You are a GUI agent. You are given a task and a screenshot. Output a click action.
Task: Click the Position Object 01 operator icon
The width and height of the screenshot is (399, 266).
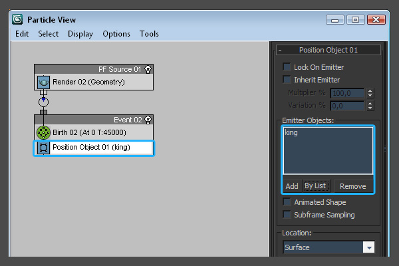[44, 147]
